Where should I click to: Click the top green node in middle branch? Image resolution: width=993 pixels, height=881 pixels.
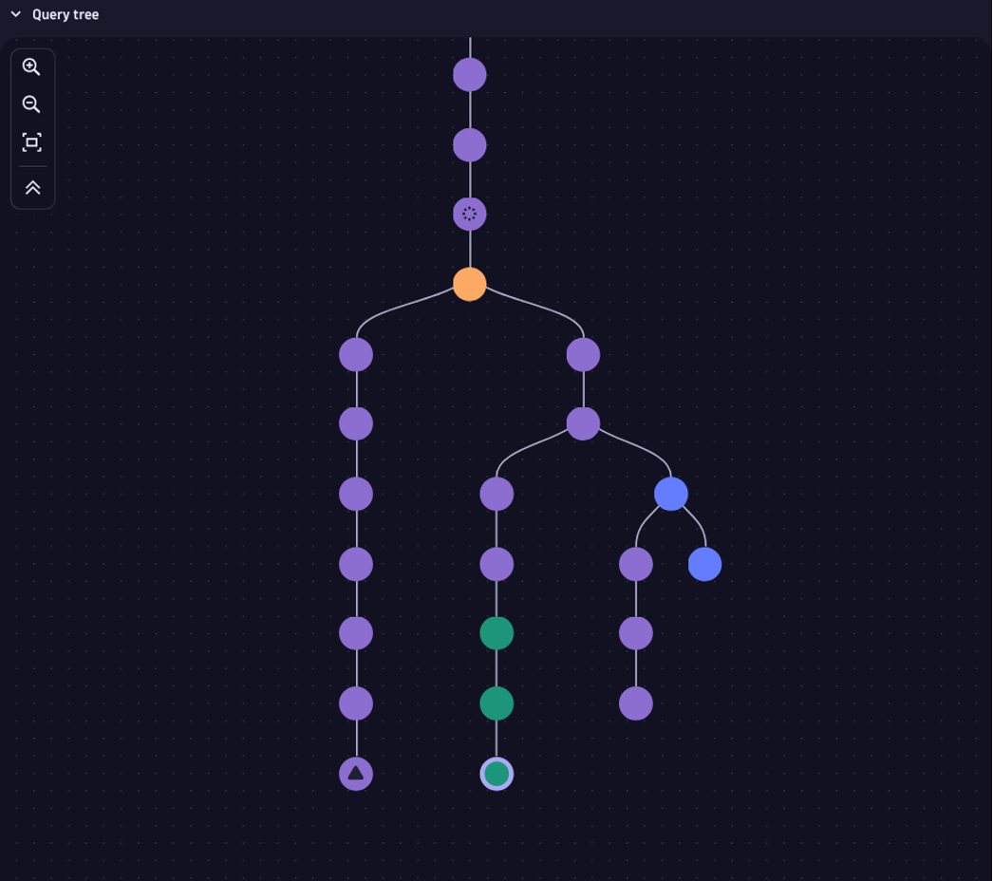(x=496, y=633)
